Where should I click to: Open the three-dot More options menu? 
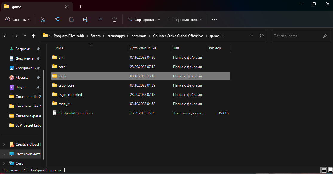(x=214, y=19)
